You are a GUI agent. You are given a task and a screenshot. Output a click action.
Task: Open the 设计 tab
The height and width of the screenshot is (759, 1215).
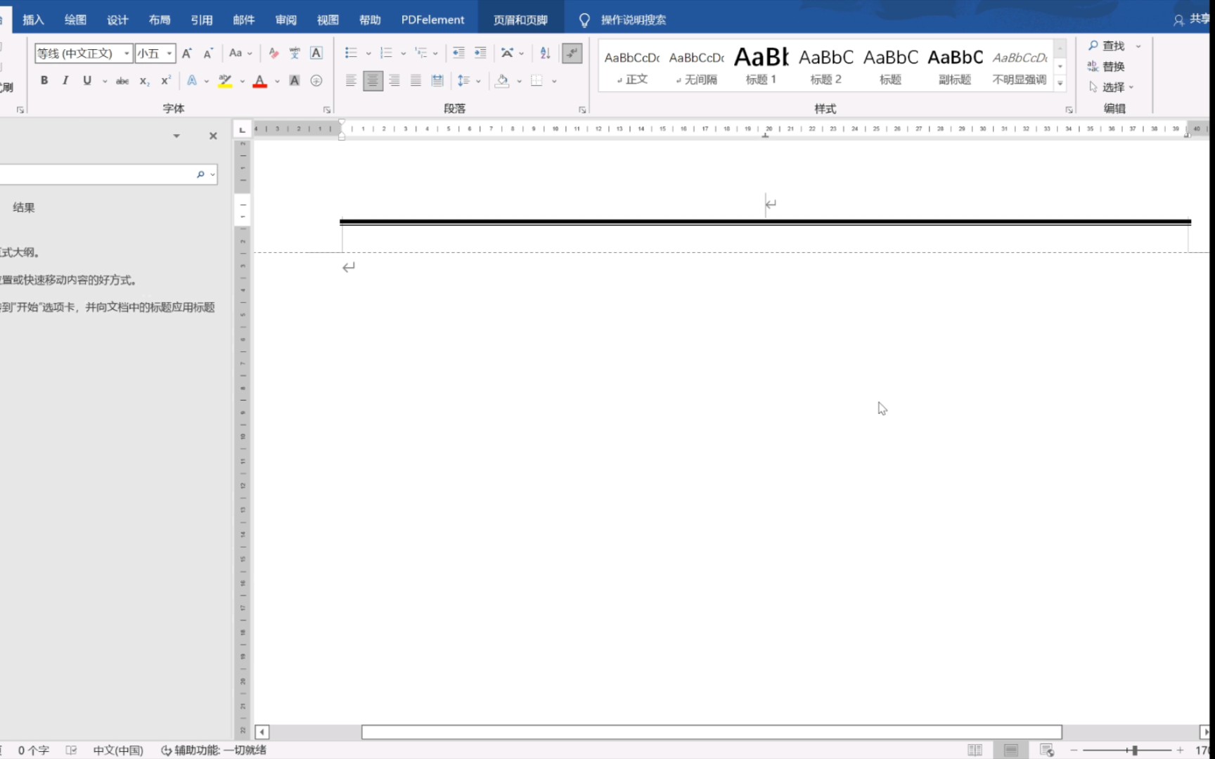tap(117, 20)
